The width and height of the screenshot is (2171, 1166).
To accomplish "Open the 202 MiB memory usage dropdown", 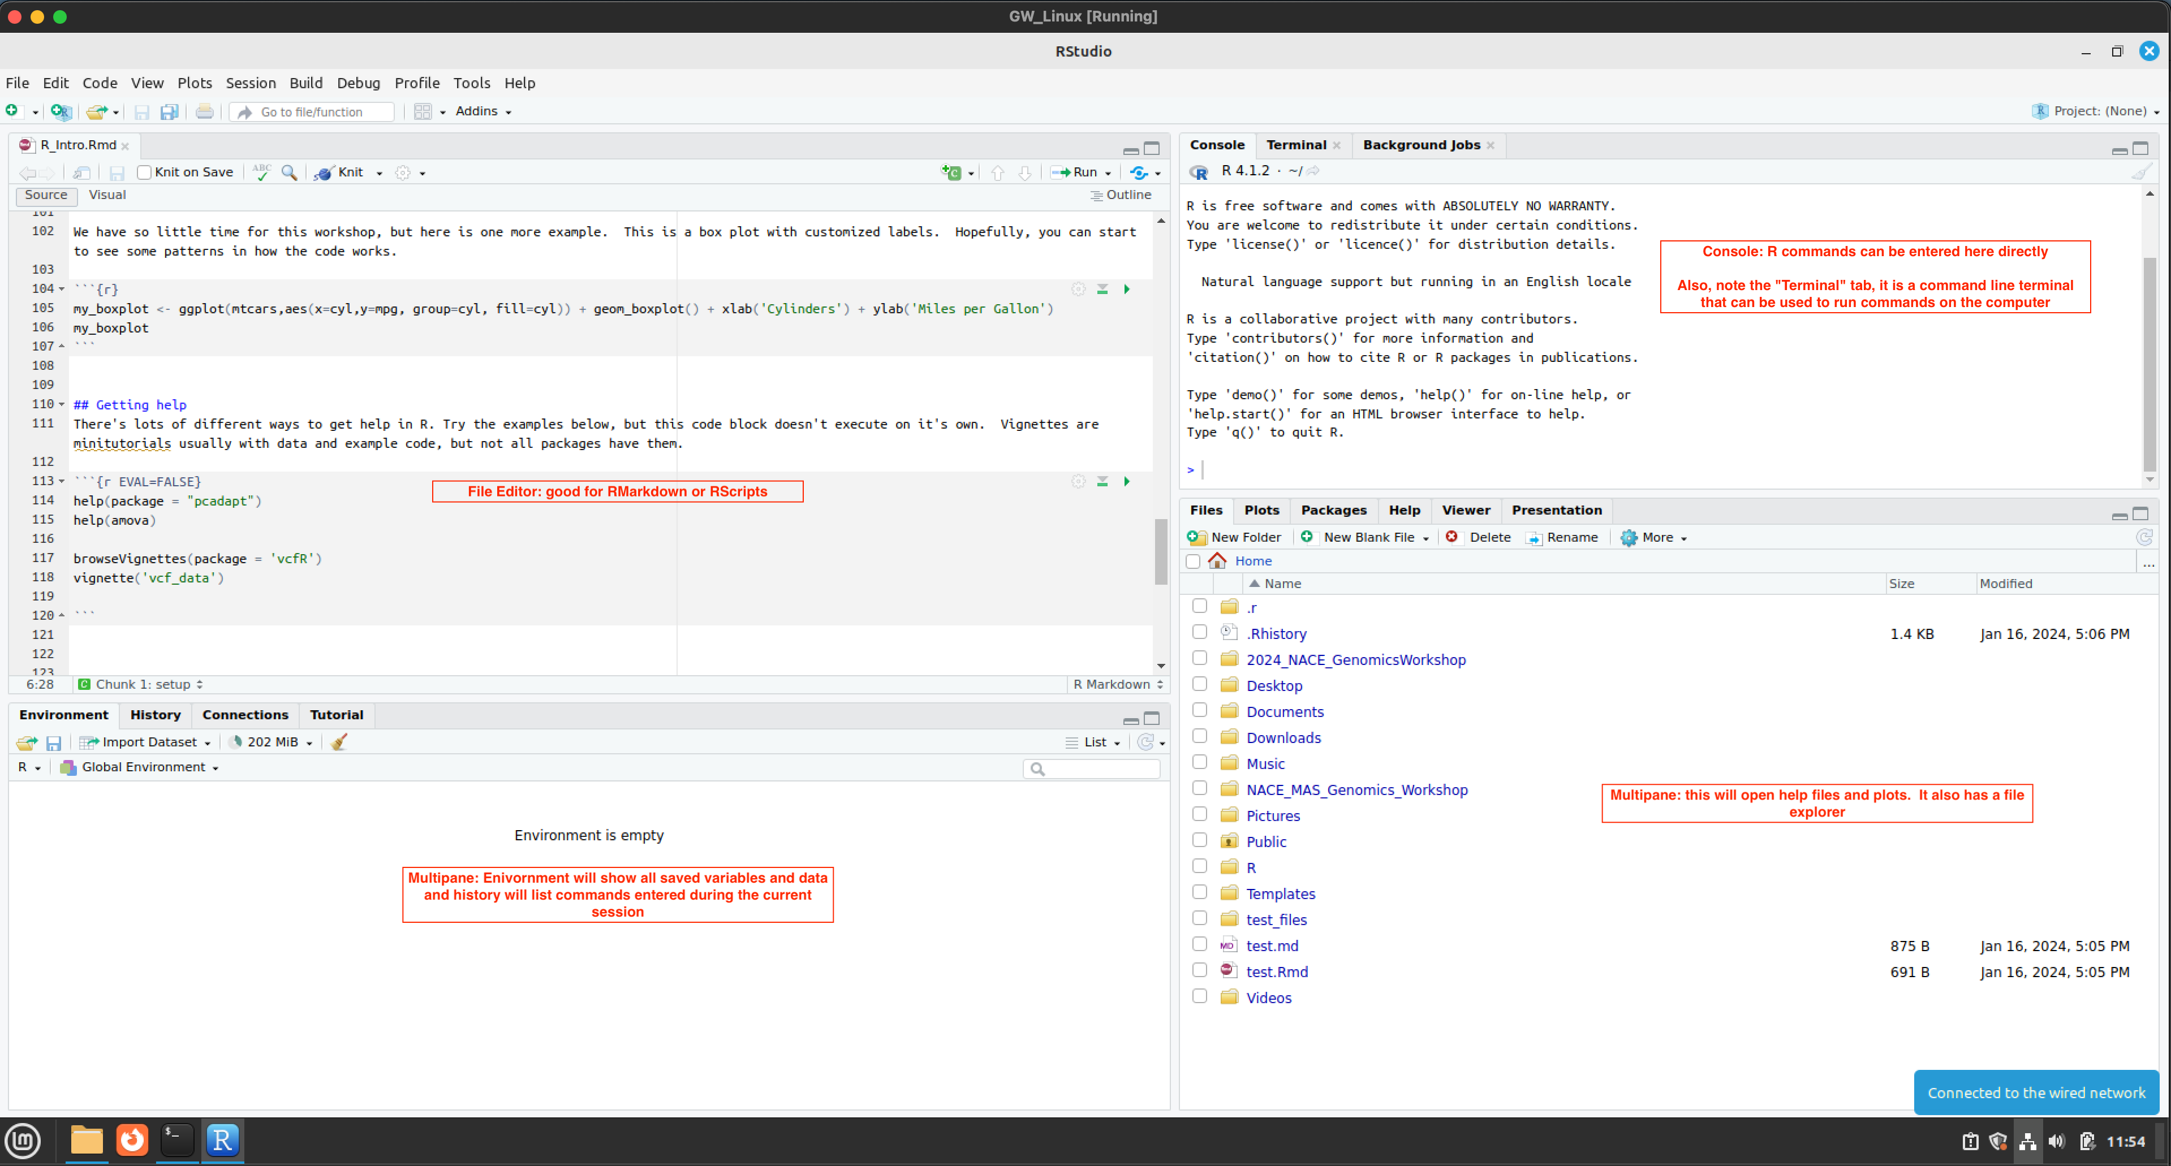I will click(x=270, y=741).
